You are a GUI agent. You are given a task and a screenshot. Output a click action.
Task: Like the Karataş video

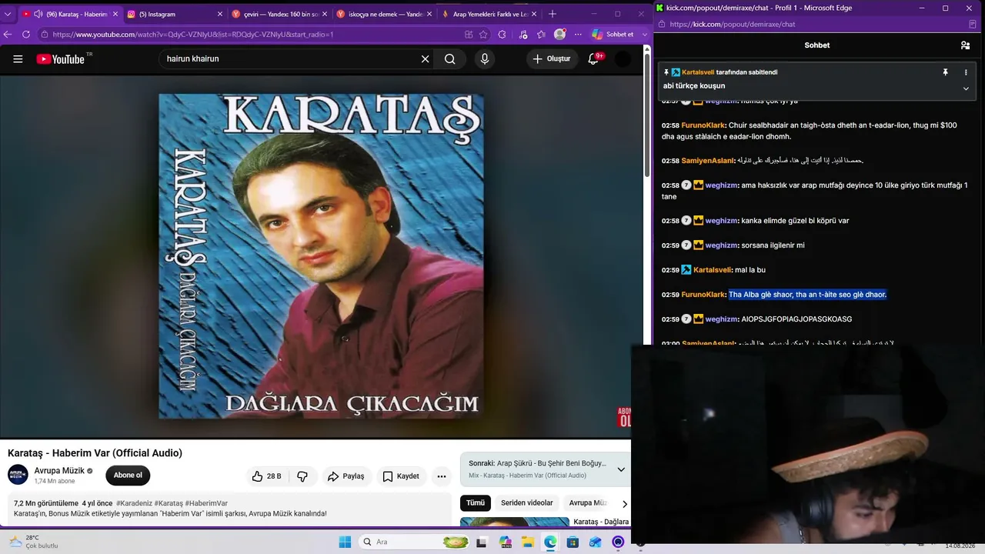(266, 476)
